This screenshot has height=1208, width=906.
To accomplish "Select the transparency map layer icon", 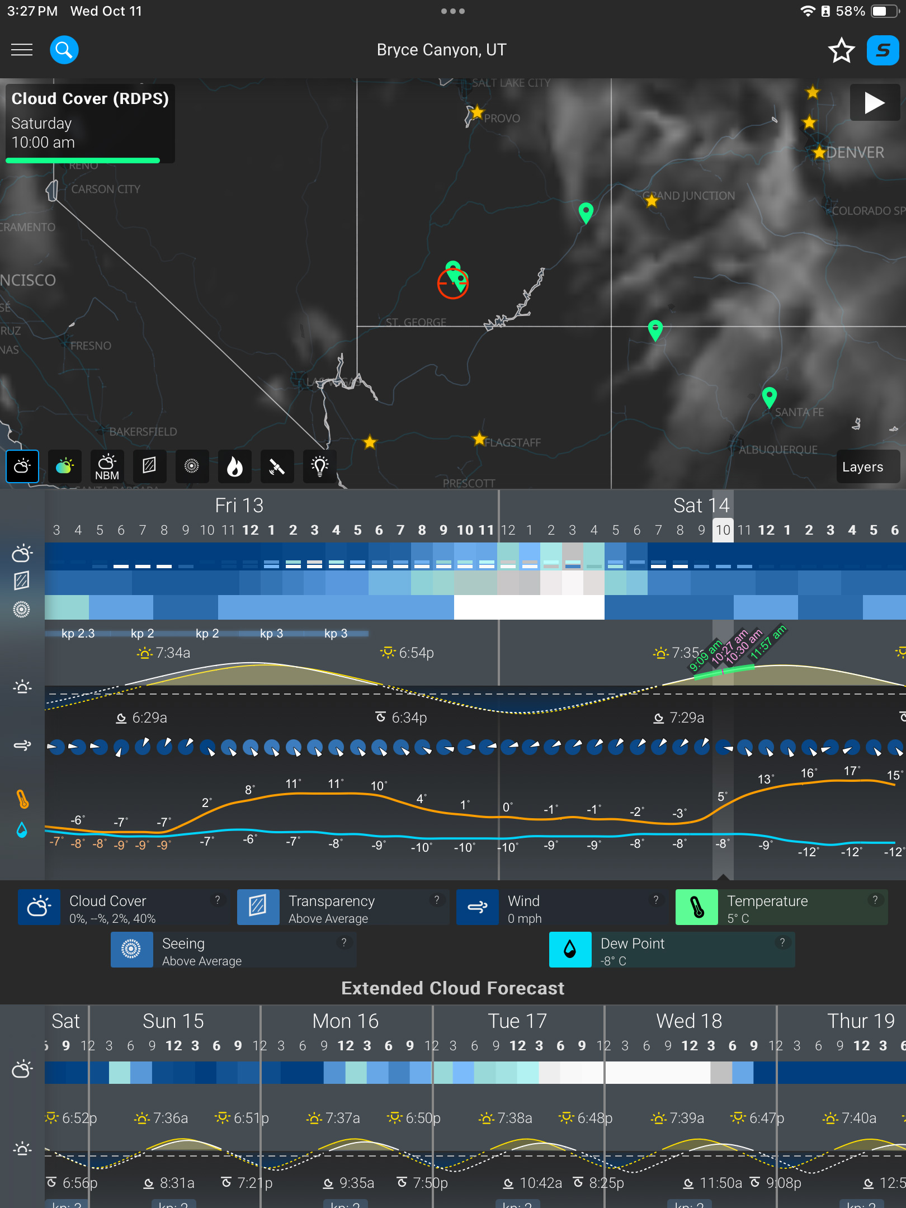I will pos(149,466).
